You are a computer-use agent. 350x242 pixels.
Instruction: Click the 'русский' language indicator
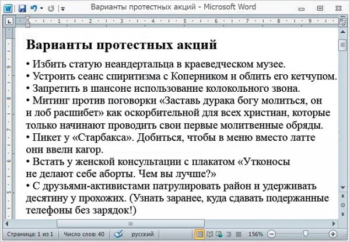point(142,234)
